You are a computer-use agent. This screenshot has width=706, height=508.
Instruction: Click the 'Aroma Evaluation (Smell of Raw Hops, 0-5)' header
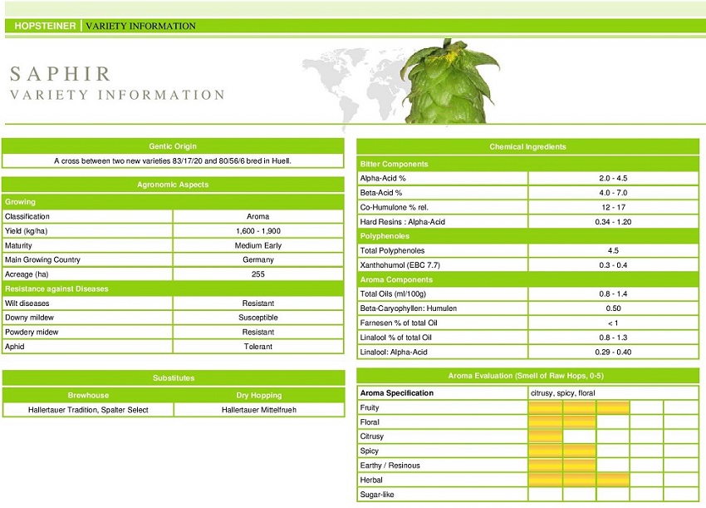[x=526, y=376]
